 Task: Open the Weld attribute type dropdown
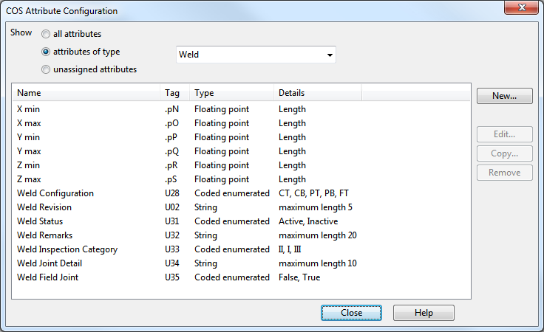[x=256, y=55]
